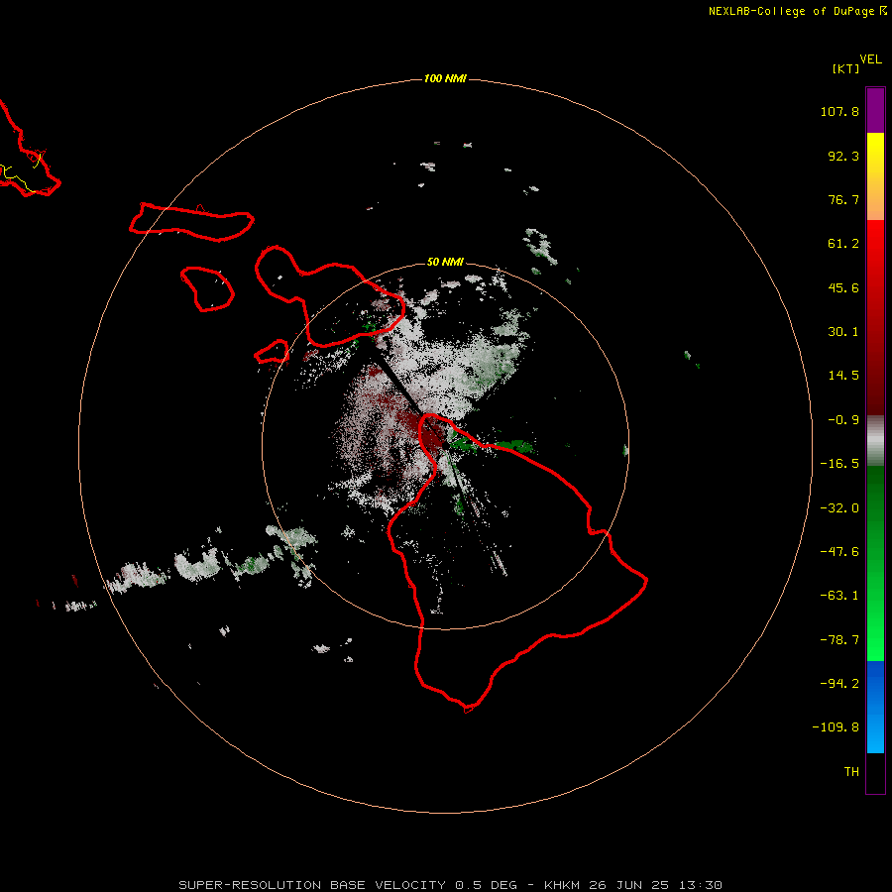The width and height of the screenshot is (892, 892).
Task: Click the VEL legend title
Action: [870, 59]
